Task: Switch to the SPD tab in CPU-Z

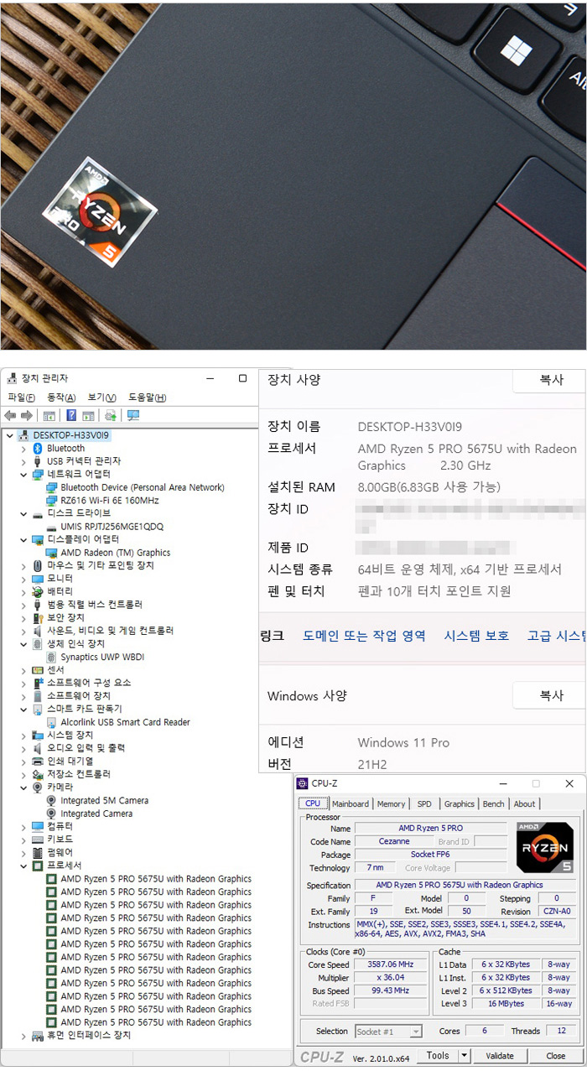Action: (424, 803)
